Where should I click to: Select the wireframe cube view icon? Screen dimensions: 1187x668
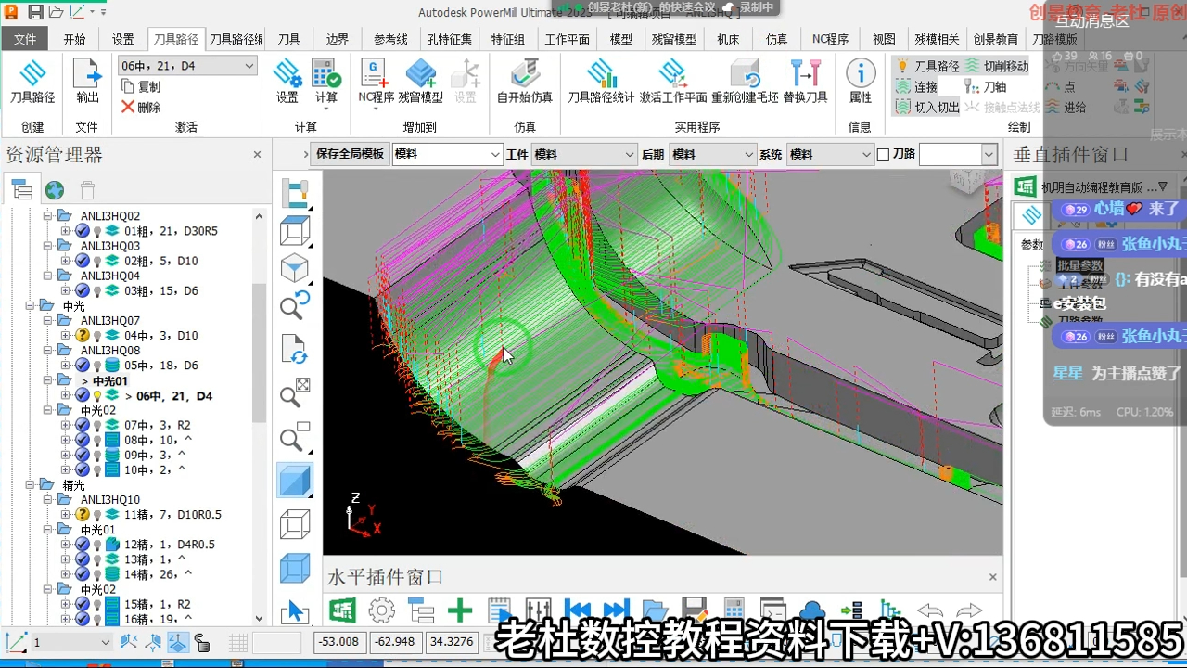pyautogui.click(x=295, y=524)
